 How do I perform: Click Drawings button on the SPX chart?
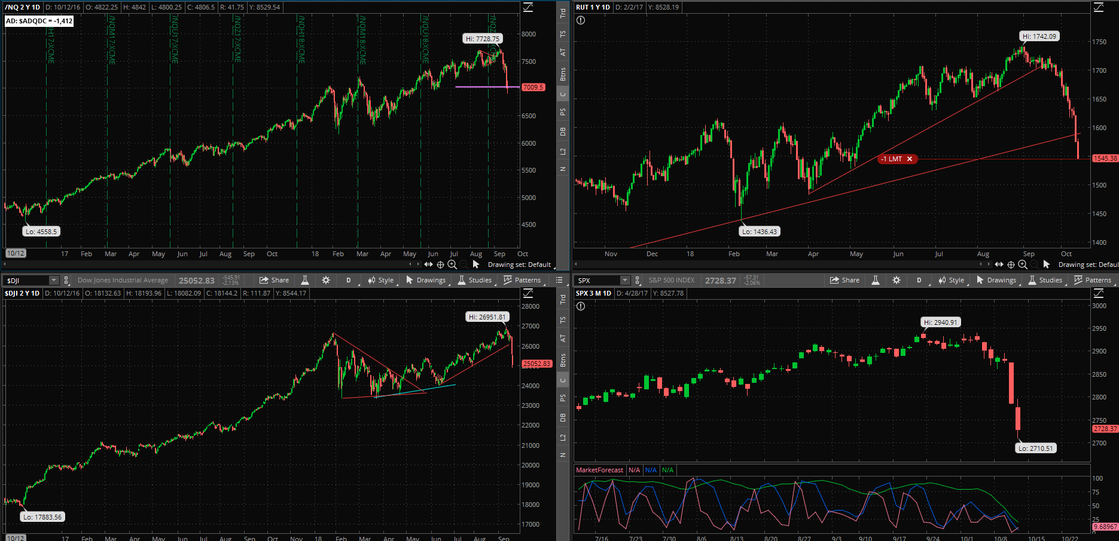(996, 280)
